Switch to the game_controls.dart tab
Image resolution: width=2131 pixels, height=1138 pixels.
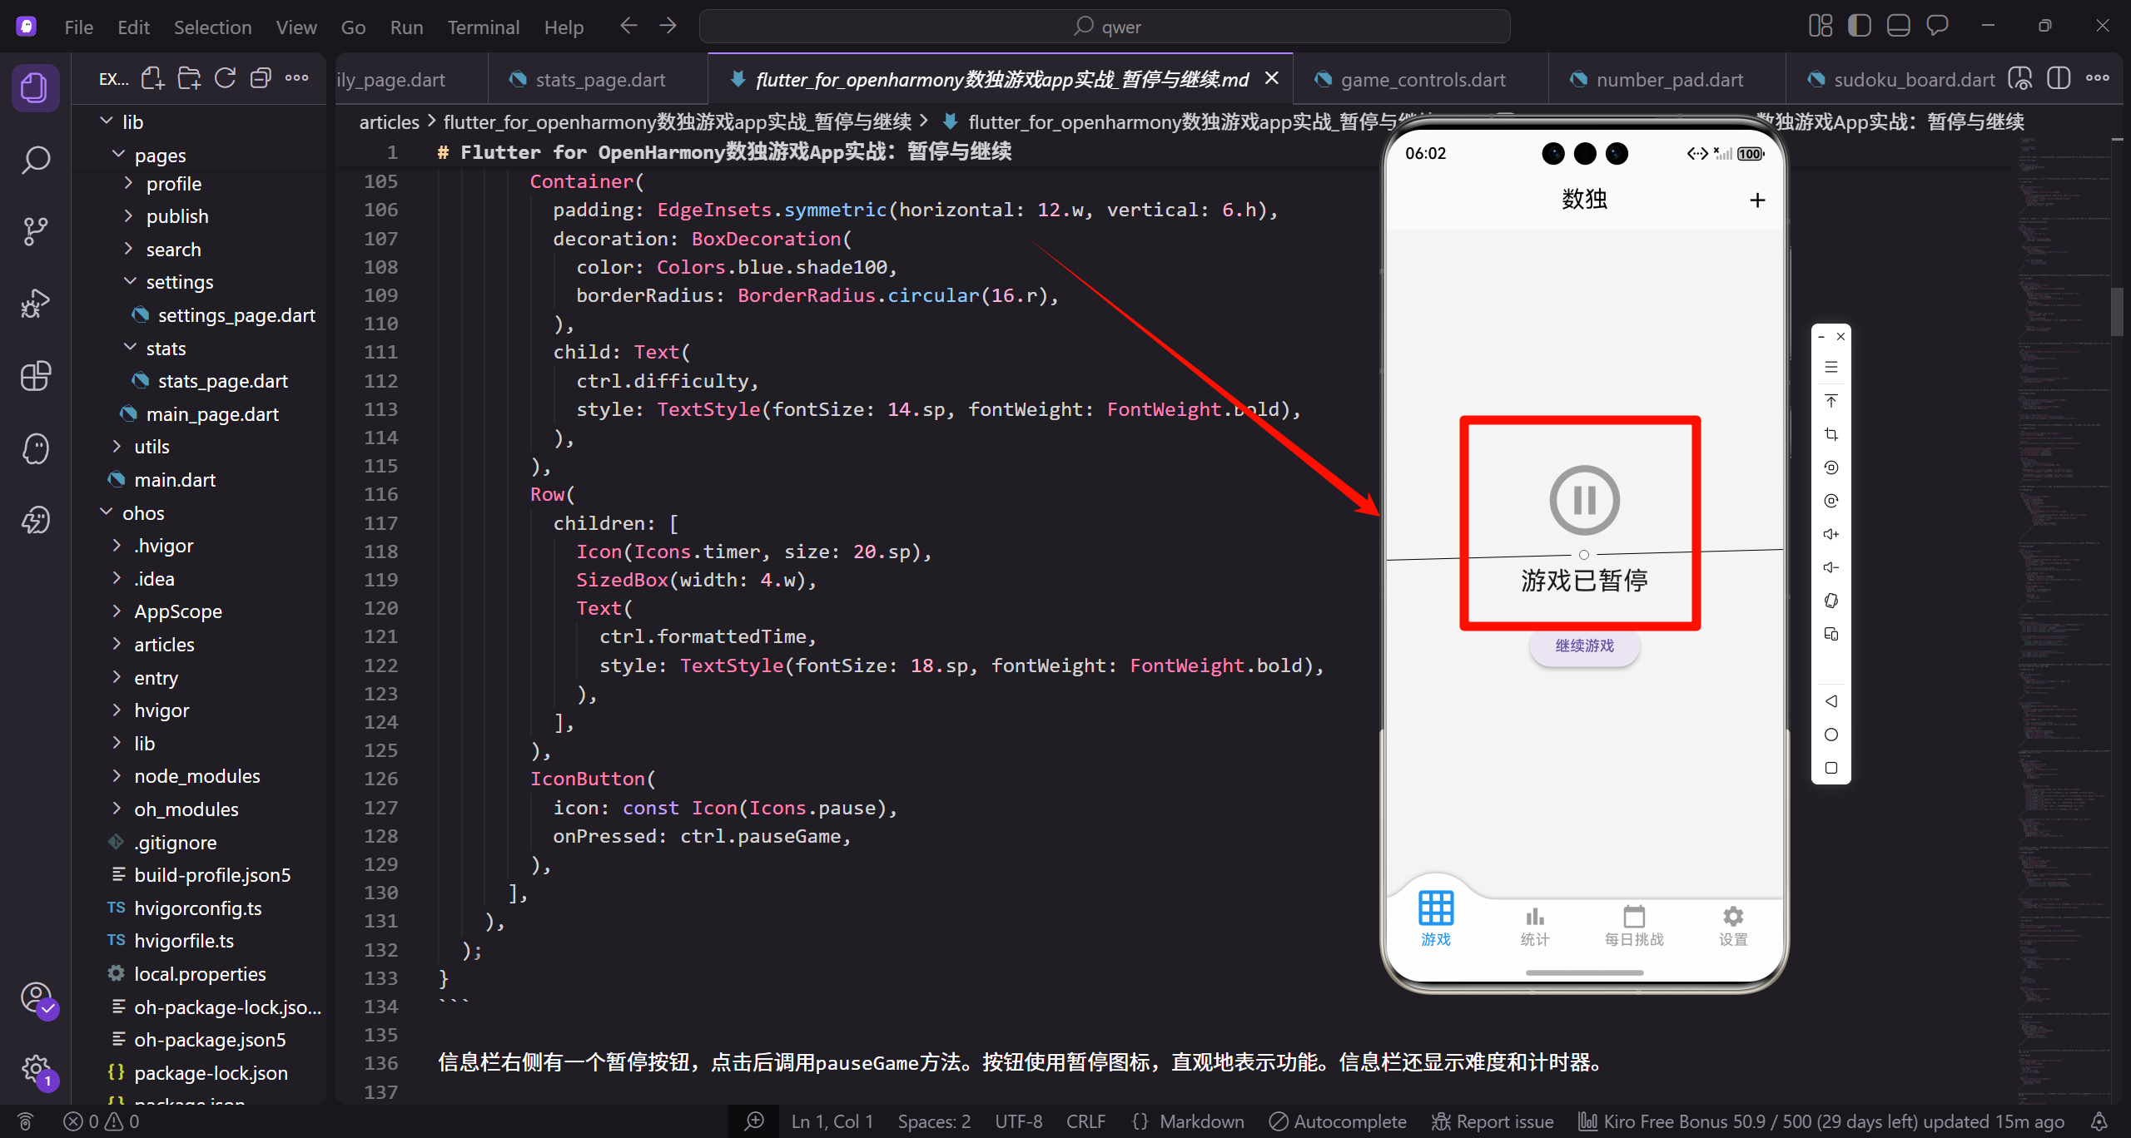click(x=1422, y=80)
